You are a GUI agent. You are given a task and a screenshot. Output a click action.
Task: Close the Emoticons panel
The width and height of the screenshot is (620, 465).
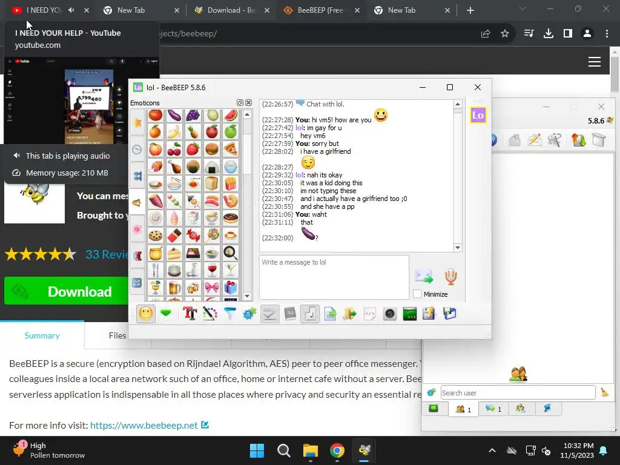coord(249,103)
